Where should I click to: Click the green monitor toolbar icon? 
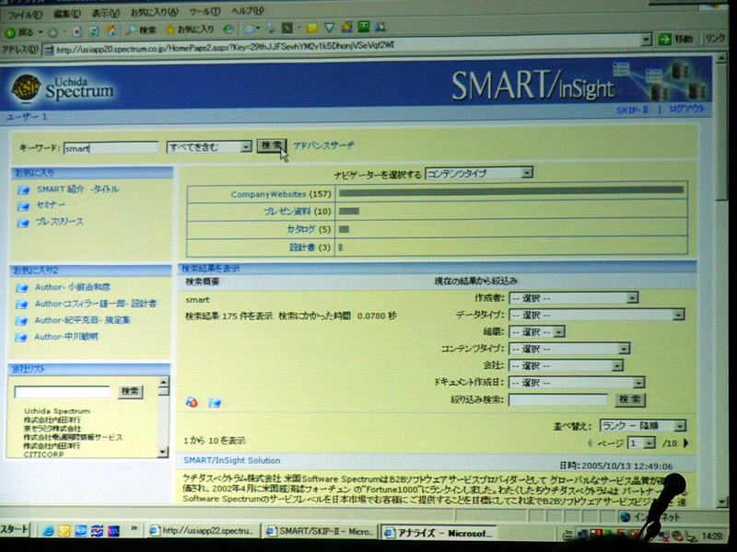(x=363, y=28)
